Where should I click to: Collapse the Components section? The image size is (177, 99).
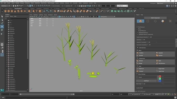click(x=137, y=58)
